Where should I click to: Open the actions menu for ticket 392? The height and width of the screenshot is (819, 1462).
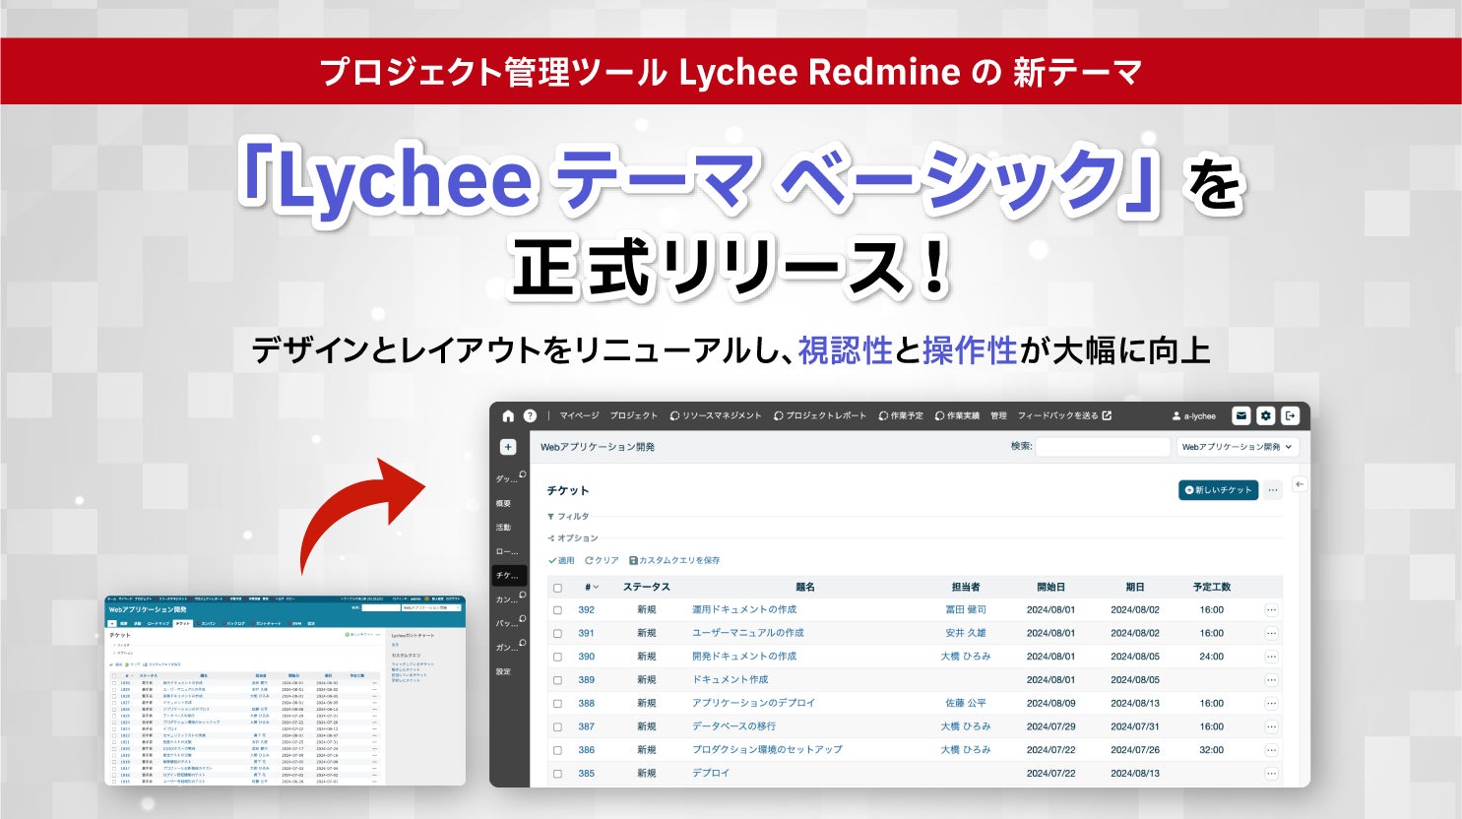pyautogui.click(x=1271, y=610)
